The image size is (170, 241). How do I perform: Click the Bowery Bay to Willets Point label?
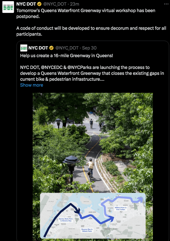point(87,230)
